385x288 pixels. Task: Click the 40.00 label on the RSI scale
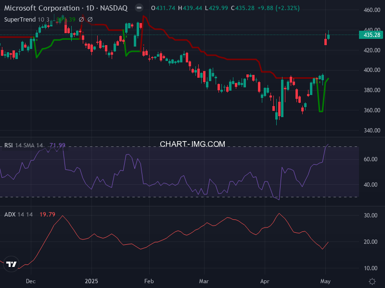coord(371,185)
